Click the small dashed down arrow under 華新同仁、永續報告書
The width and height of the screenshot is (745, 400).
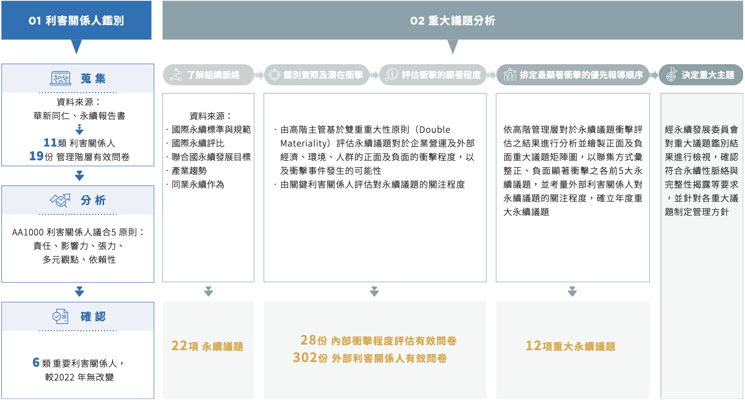79,129
